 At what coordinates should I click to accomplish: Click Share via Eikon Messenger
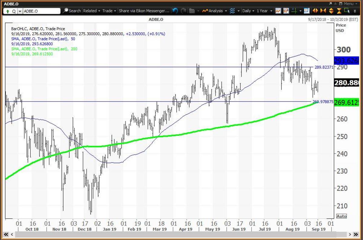click(144, 11)
